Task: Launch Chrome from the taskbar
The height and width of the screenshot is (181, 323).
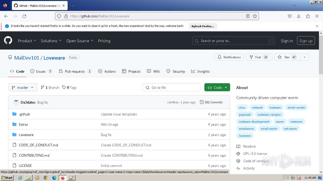Action: (x=46, y=178)
